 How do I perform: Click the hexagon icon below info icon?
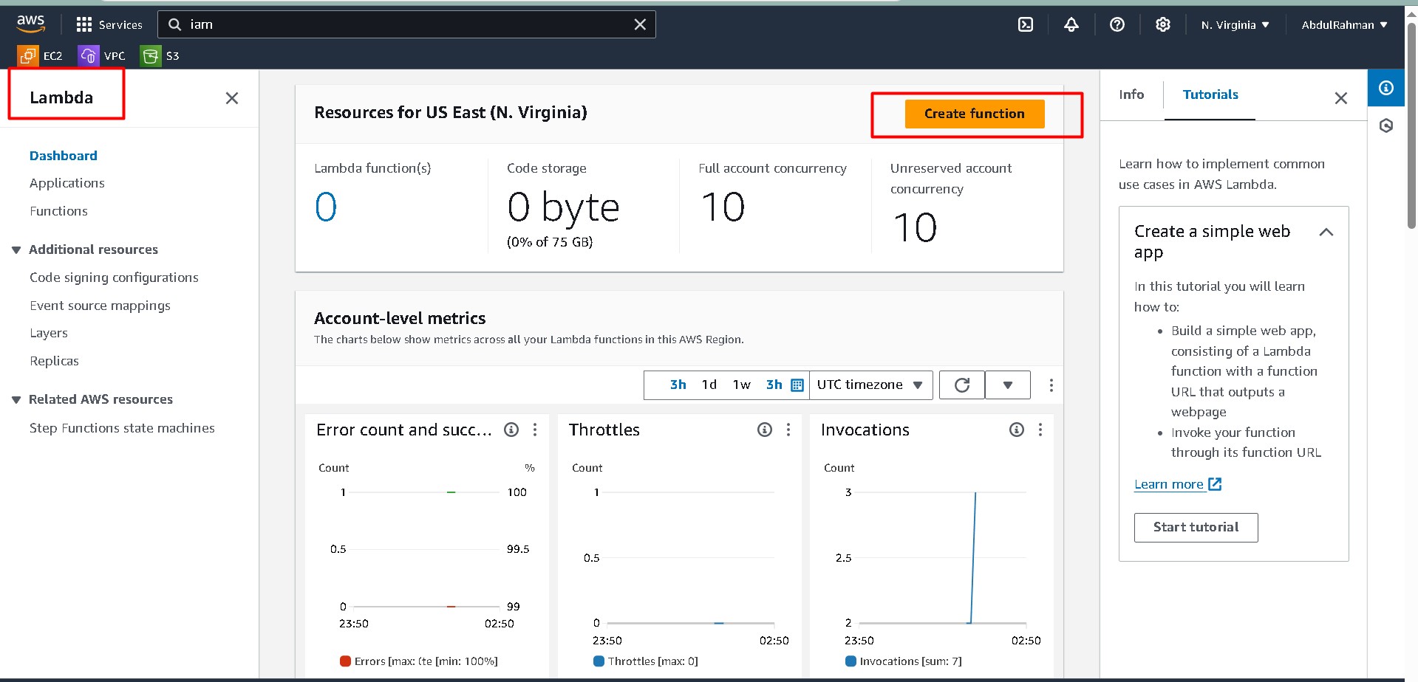[1386, 125]
